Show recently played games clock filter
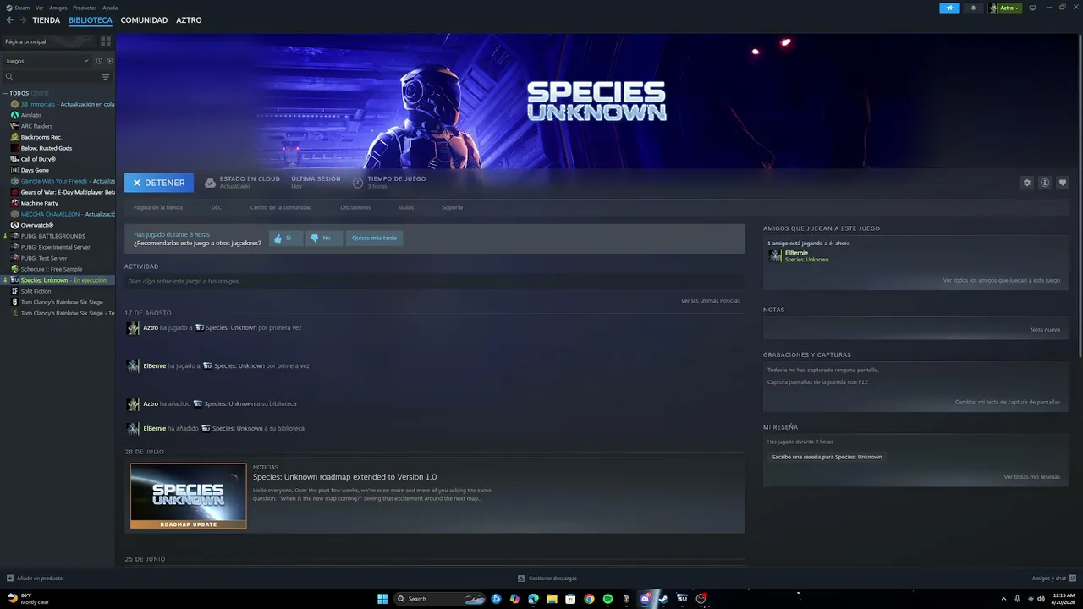The height and width of the screenshot is (609, 1083). (99, 61)
